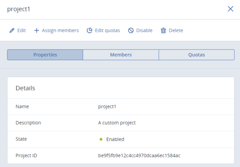Click the Assign members label
Viewport: 240px width, 167px height.
60,30
